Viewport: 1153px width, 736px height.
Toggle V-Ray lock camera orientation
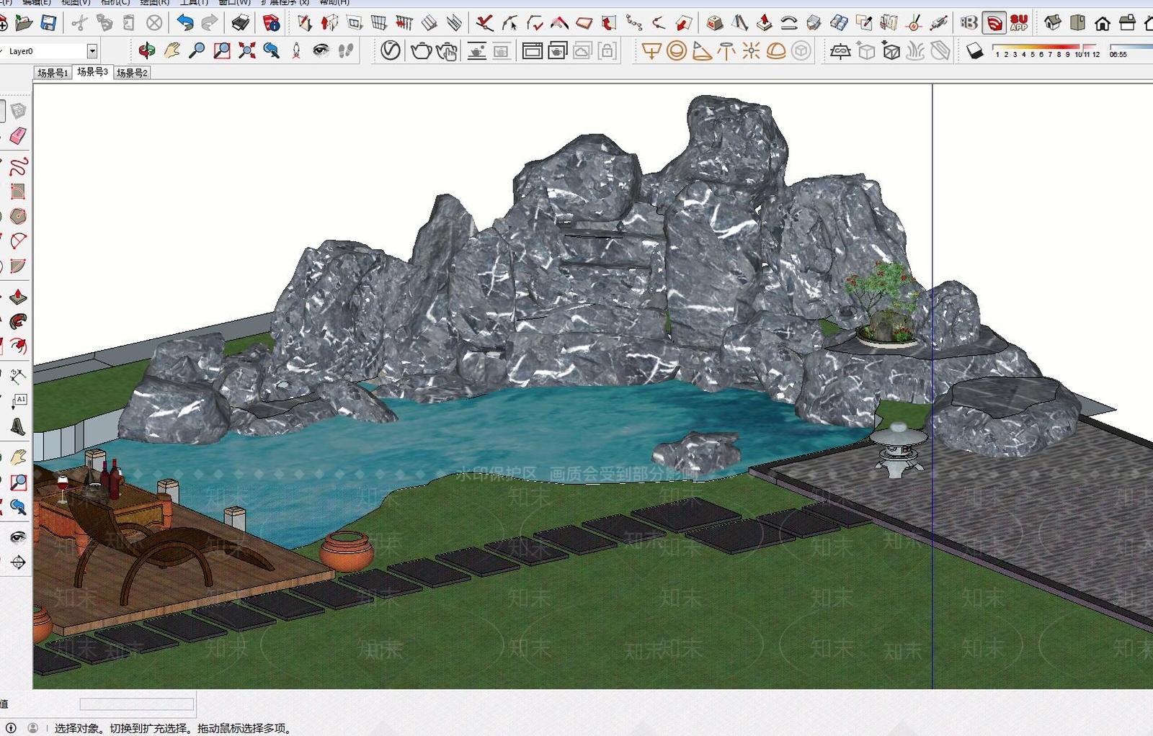tap(607, 50)
